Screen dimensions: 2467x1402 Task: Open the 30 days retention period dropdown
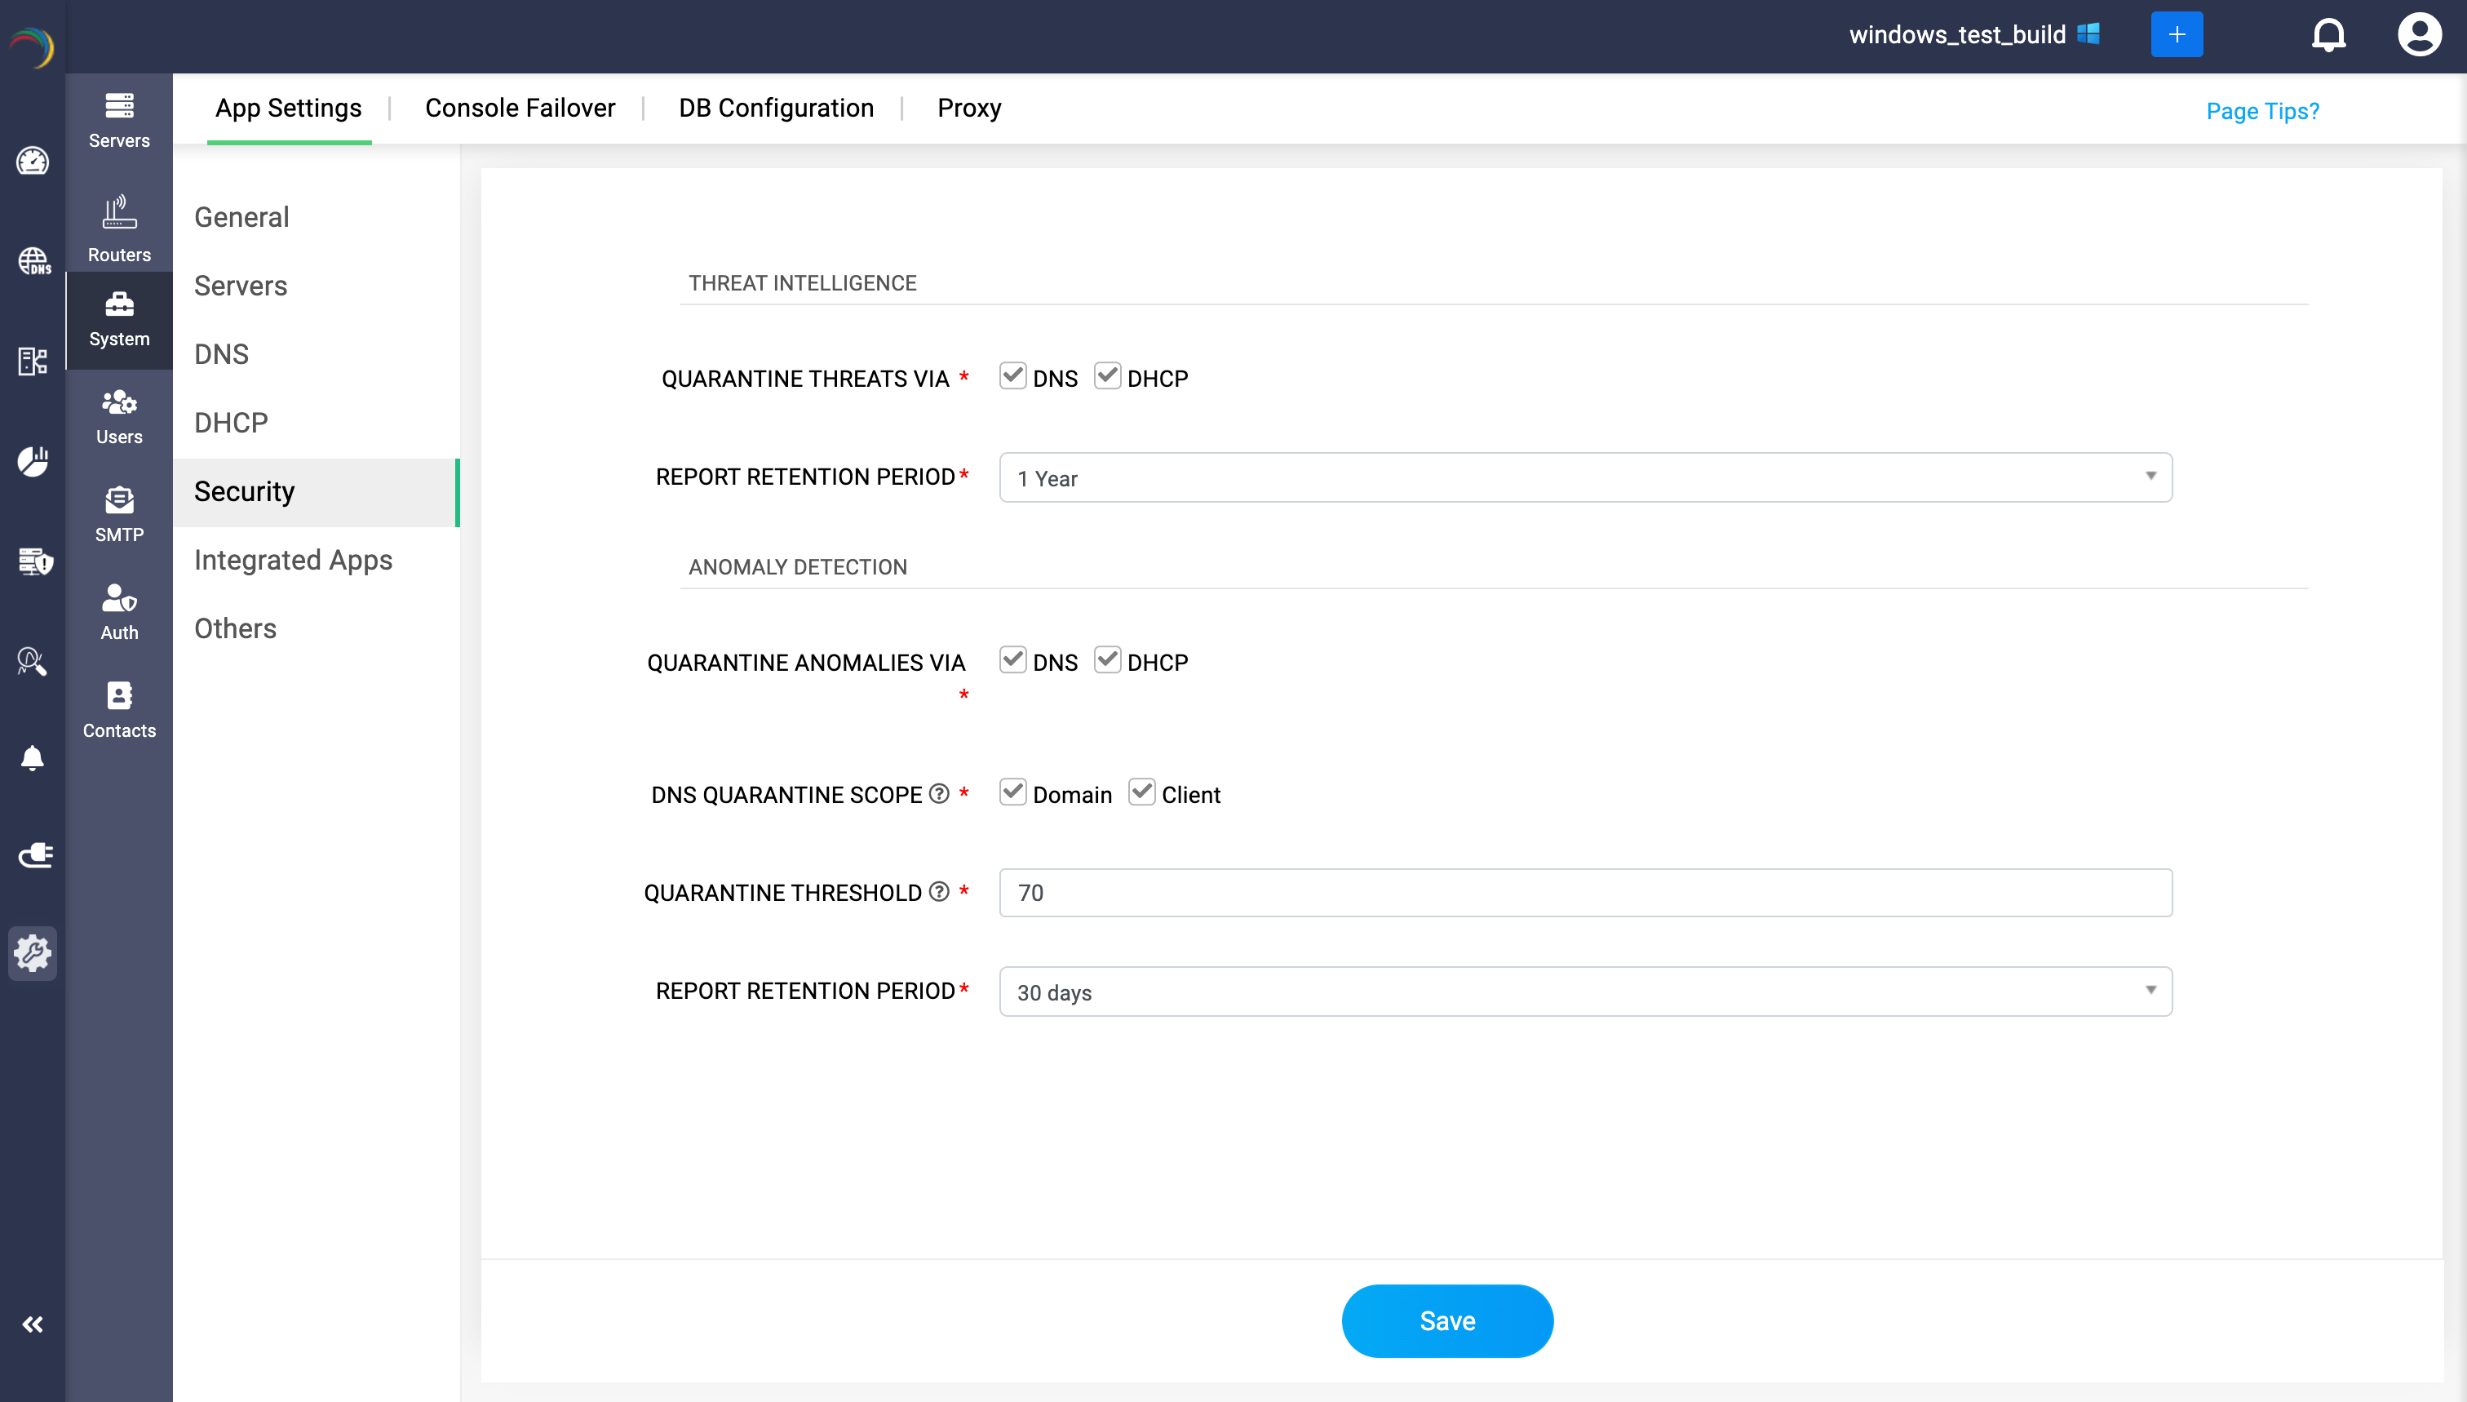point(1584,992)
